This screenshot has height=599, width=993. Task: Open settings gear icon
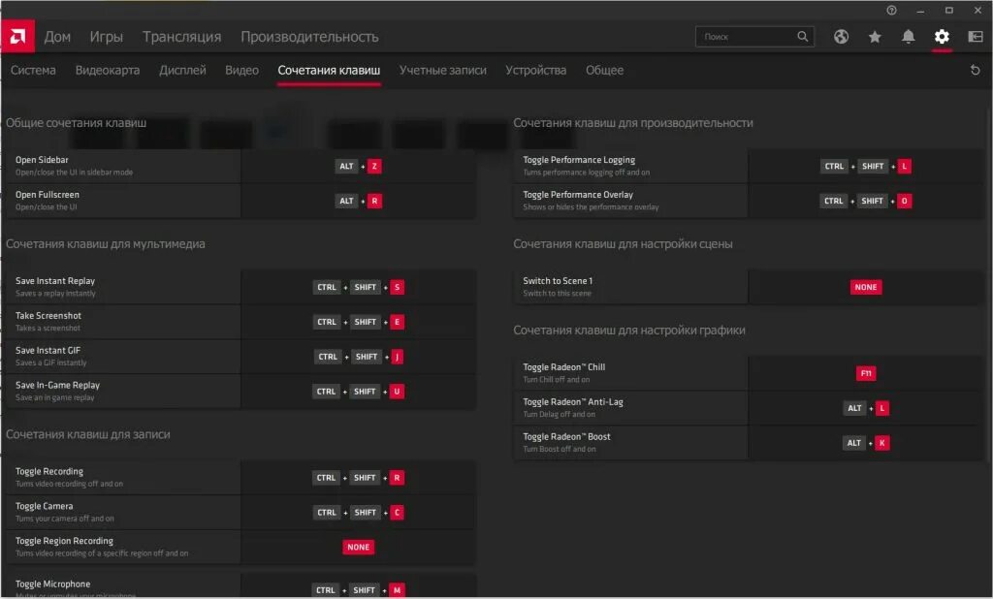pyautogui.click(x=942, y=37)
